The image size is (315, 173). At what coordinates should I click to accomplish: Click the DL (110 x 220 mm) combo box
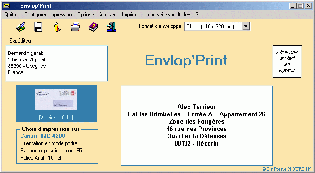click(x=217, y=27)
